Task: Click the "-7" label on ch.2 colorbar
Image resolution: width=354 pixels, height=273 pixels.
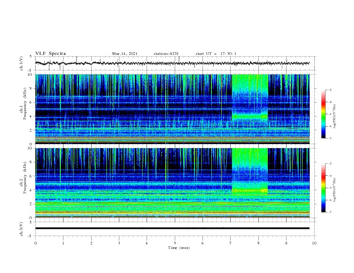Action: pyautogui.click(x=330, y=212)
